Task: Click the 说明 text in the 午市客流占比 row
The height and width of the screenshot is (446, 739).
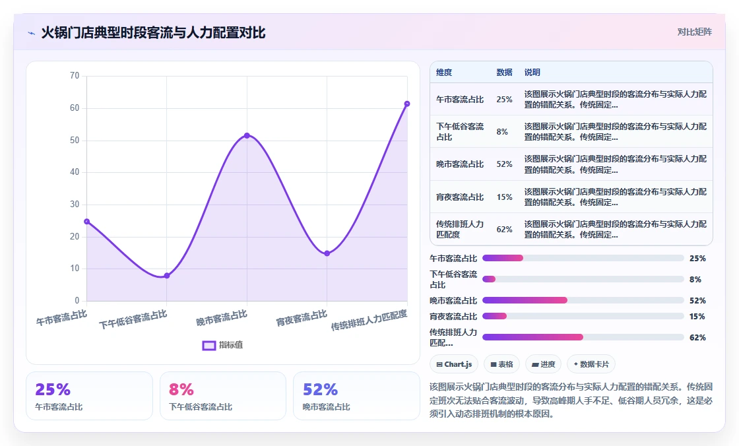Action: [616, 100]
